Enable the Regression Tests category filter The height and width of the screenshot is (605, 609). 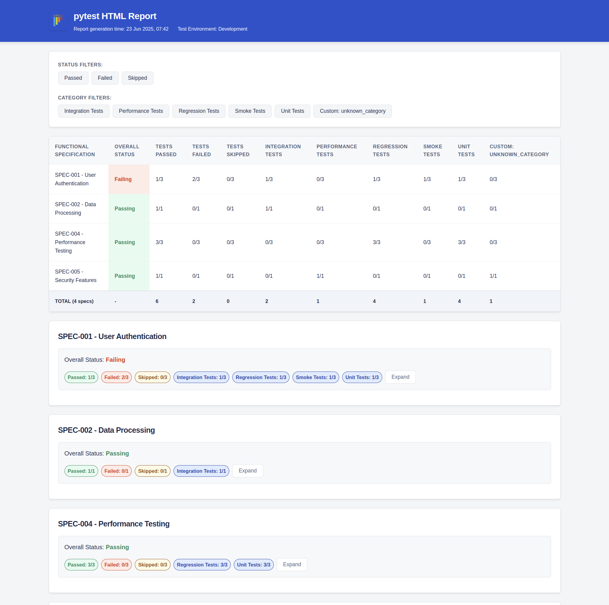pyautogui.click(x=199, y=111)
